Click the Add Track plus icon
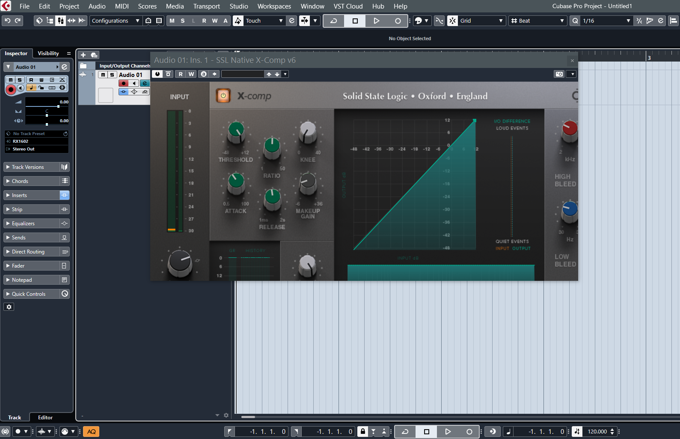The image size is (680, 439). click(83, 55)
